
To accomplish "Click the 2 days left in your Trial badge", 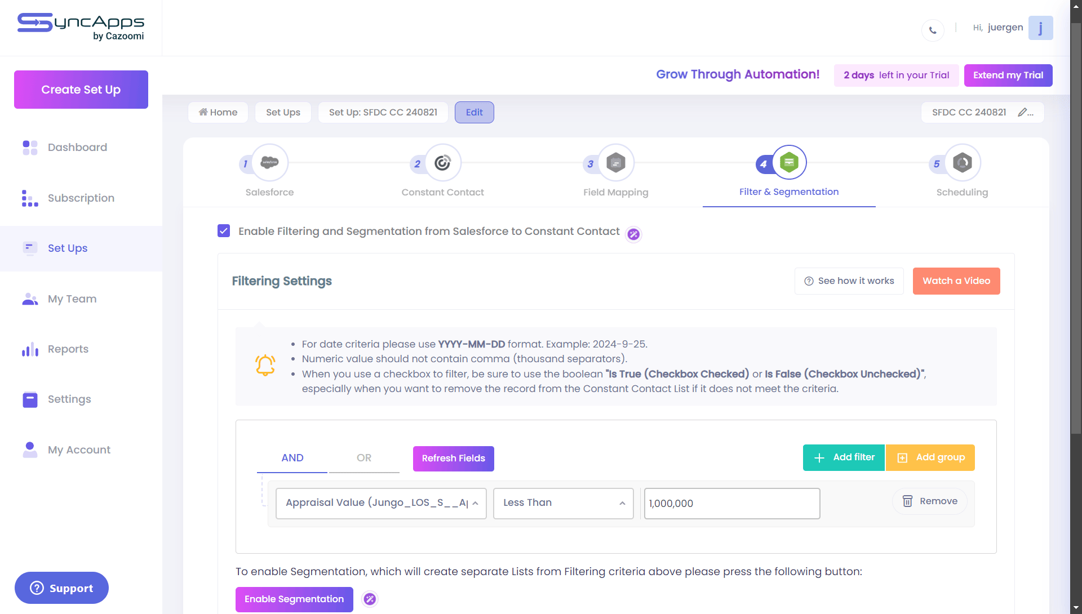I will tap(896, 75).
